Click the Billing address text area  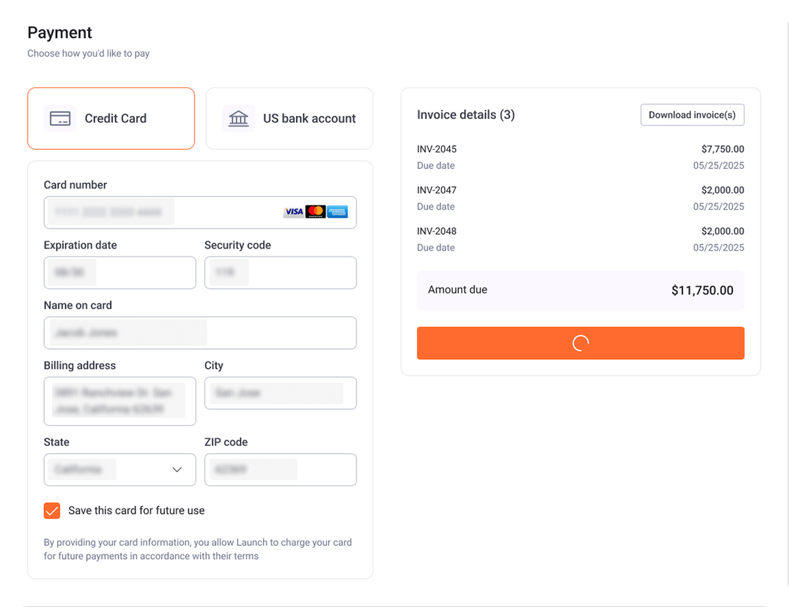pos(120,401)
